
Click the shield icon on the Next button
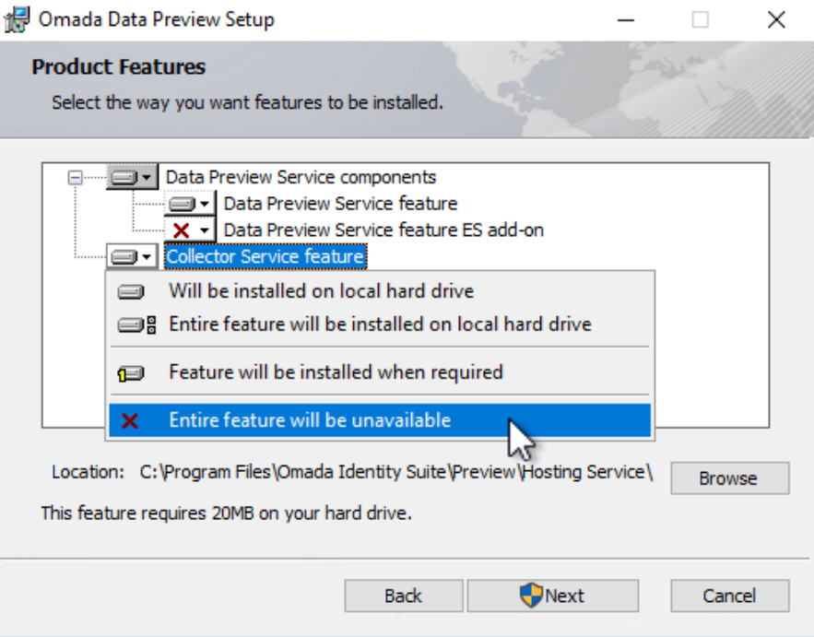[x=531, y=595]
